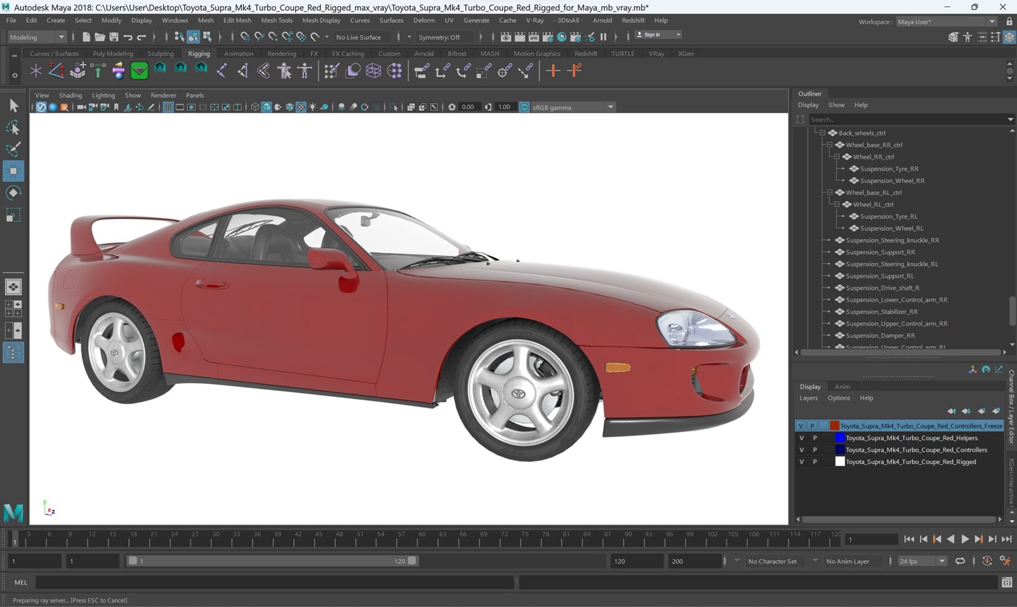Screen dimensions: 1017x607
Task: Activate the Scale tool in toolbox
Action: [13, 215]
